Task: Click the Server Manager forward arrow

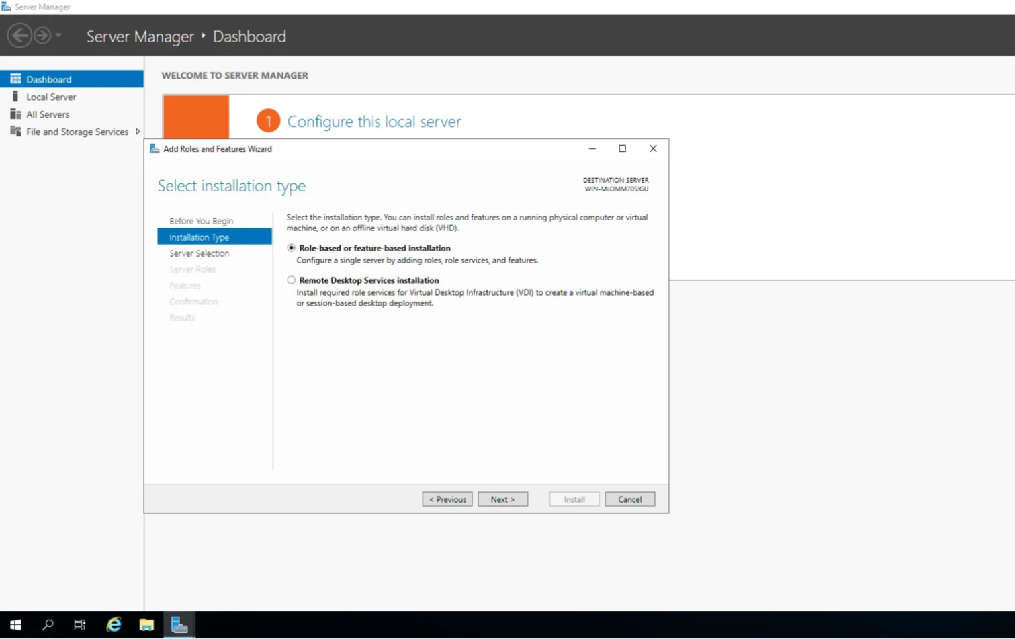Action: (42, 35)
